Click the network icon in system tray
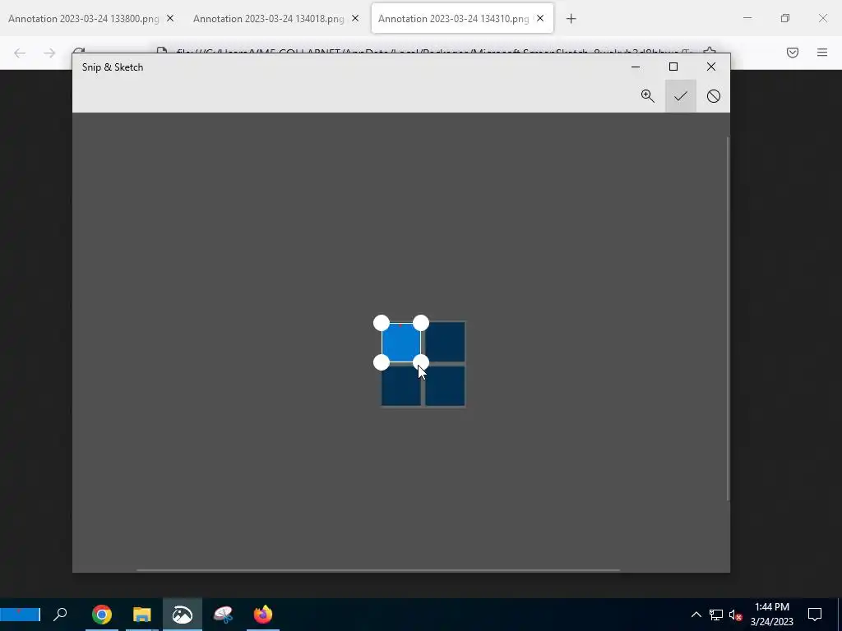Viewport: 842px width, 631px height. pos(716,615)
